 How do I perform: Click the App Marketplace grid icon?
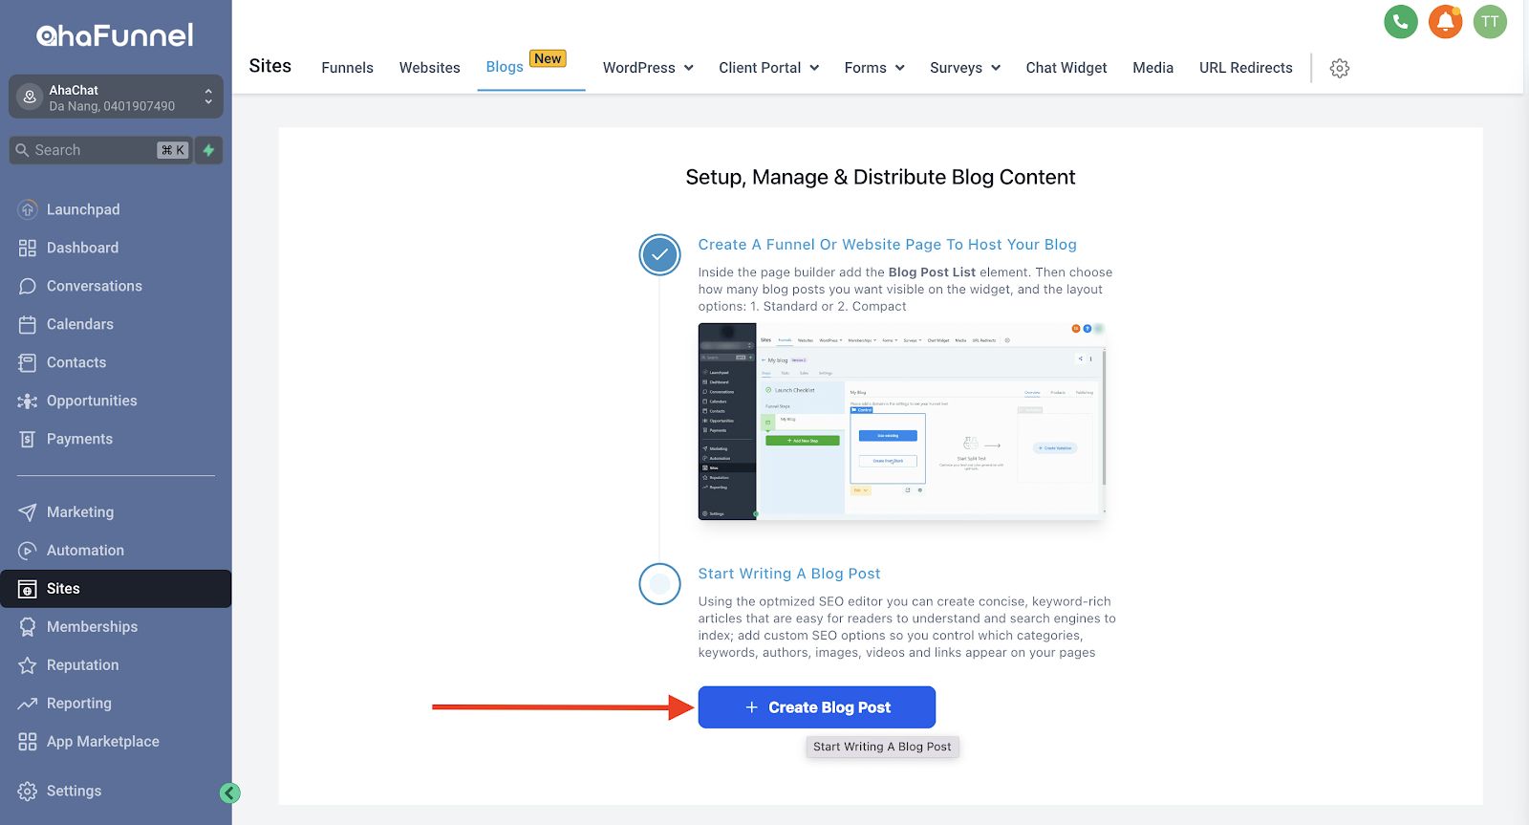click(28, 742)
